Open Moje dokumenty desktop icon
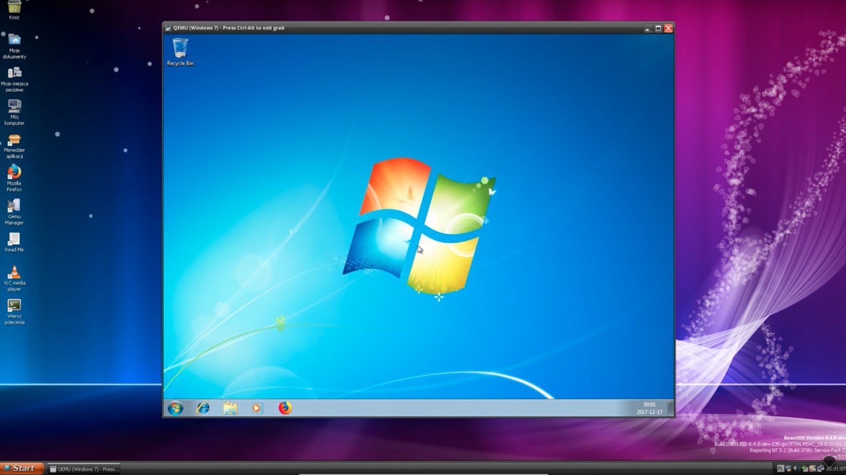846x475 pixels. (x=14, y=47)
